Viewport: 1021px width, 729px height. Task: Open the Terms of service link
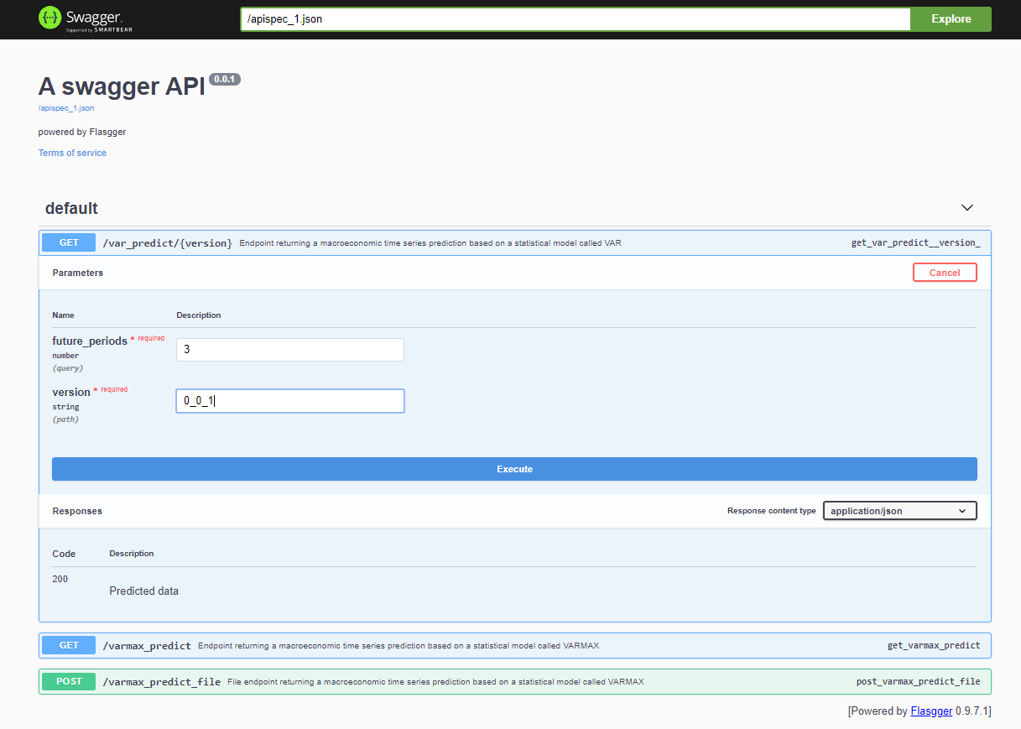(x=72, y=153)
